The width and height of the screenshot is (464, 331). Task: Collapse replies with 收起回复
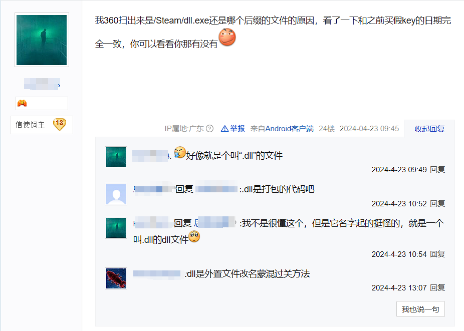(x=429, y=129)
